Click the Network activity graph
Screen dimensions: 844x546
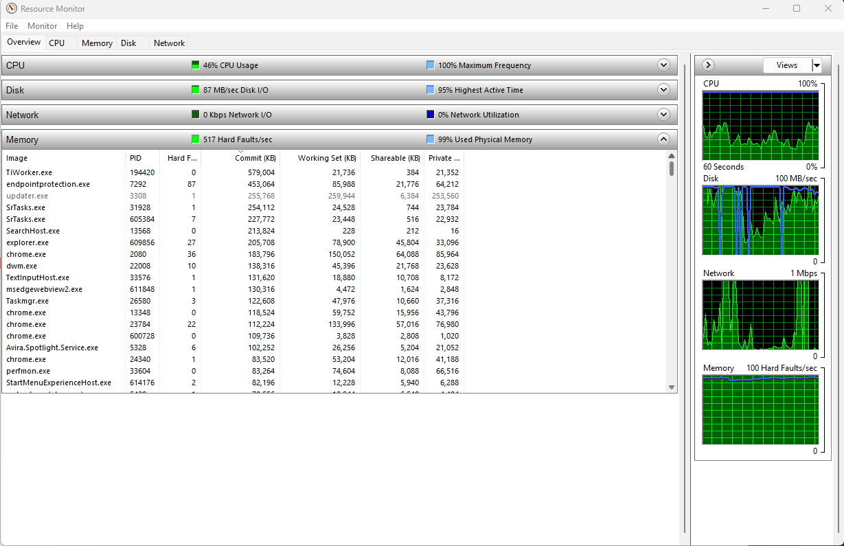760,315
